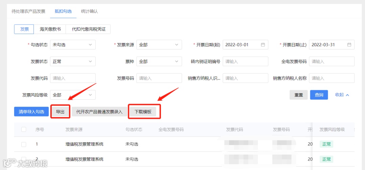
Task: Click 代开农产品普通发票录入 button
Action: click(99, 111)
